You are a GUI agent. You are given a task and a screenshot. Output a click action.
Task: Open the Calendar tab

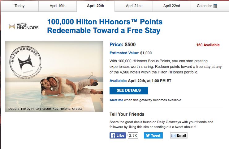click(x=210, y=6)
